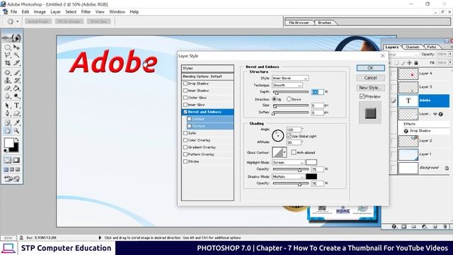The height and width of the screenshot is (255, 453).
Task: Open the Image menu
Action: click(x=40, y=12)
